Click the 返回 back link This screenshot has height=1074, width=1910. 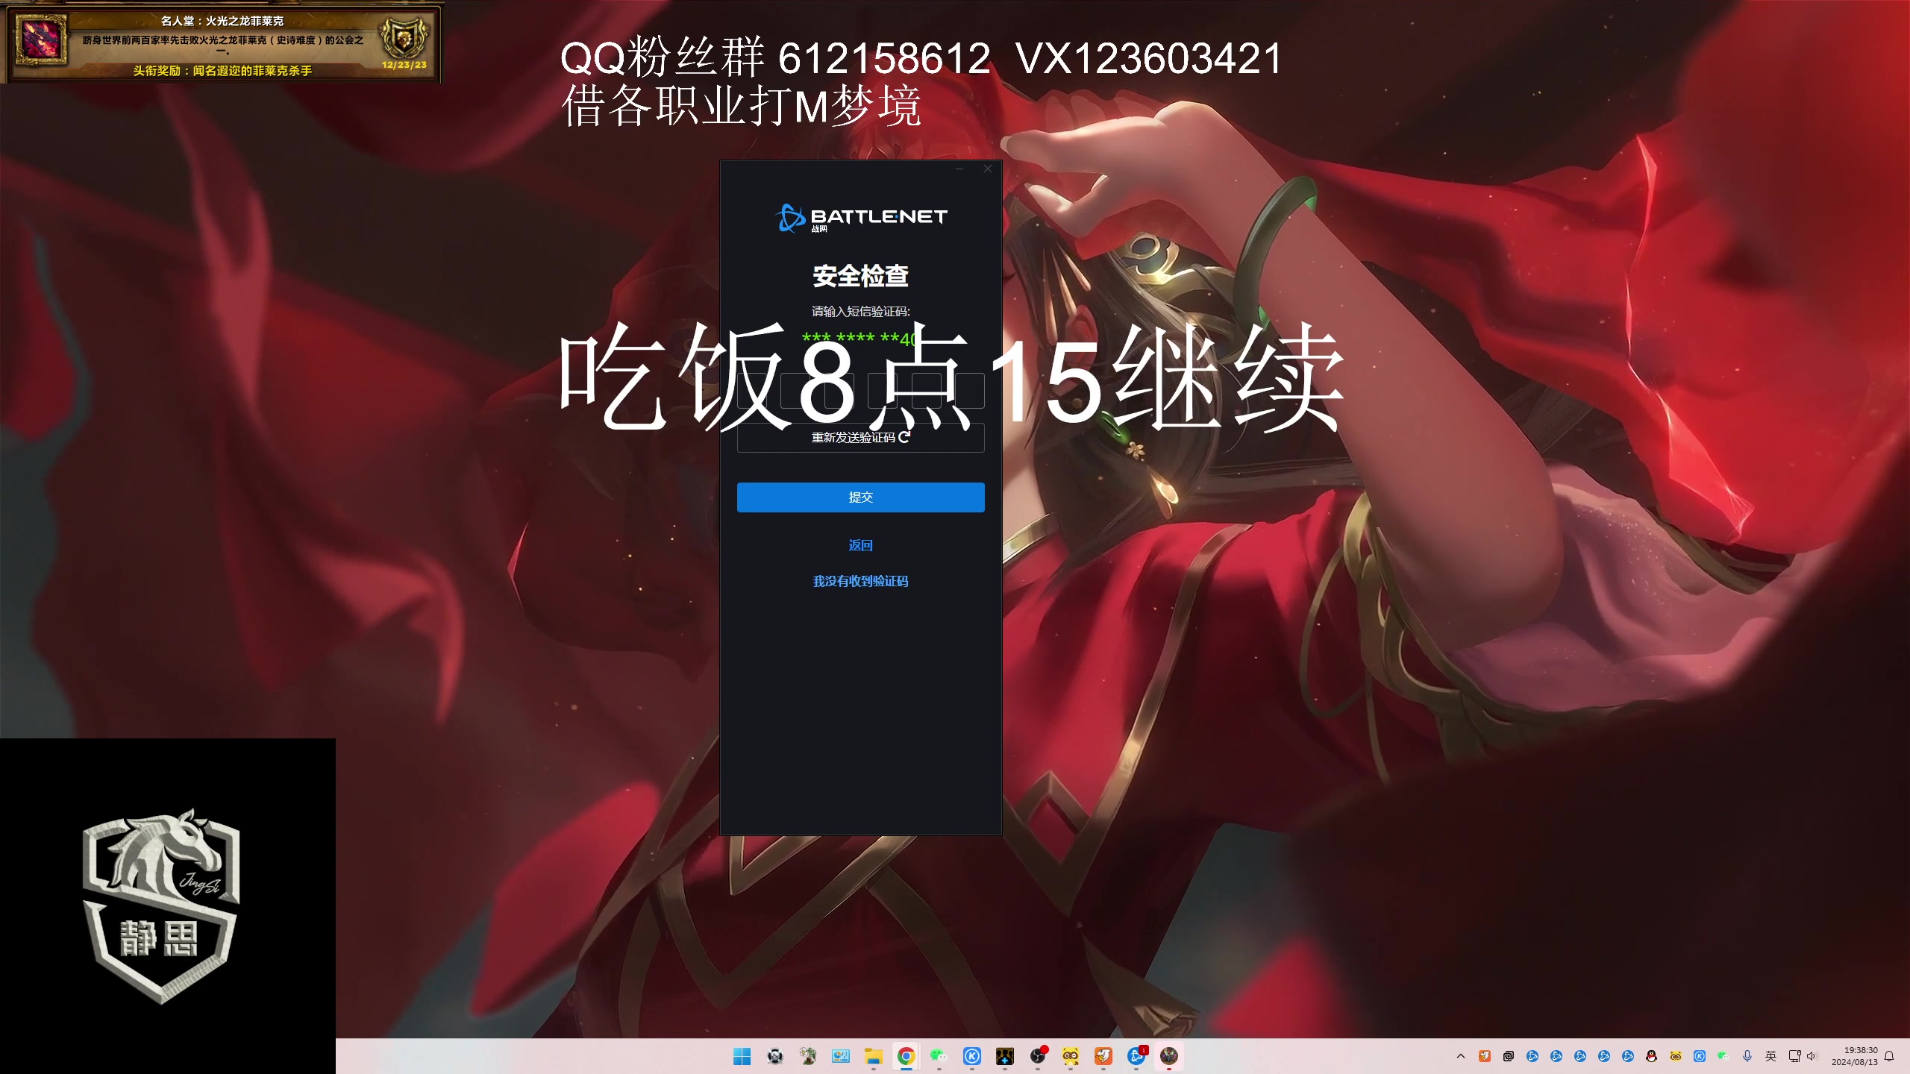[x=860, y=545]
